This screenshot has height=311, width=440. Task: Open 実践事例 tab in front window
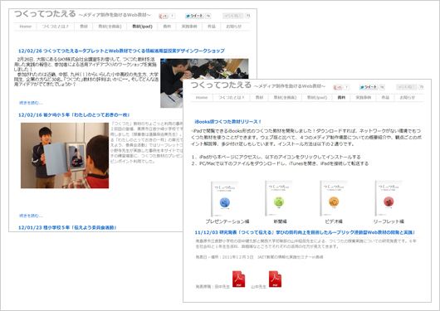pyautogui.click(x=364, y=98)
